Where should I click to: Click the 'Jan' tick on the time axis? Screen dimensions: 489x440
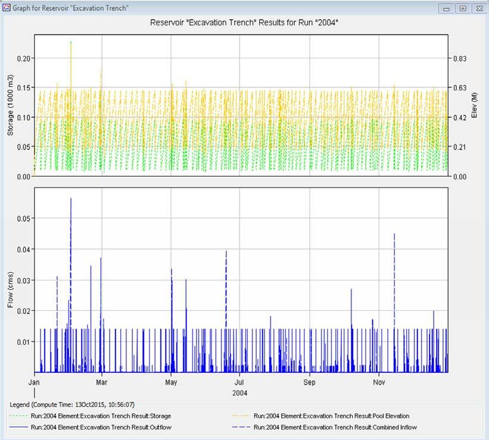pyautogui.click(x=35, y=381)
